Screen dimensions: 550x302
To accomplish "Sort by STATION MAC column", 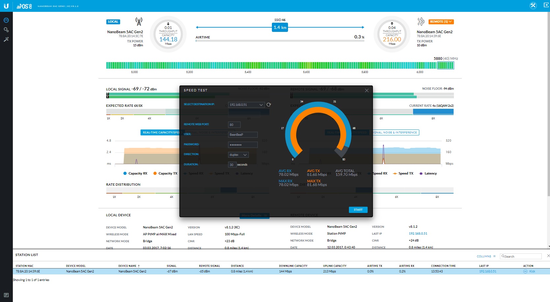I will tap(24, 266).
